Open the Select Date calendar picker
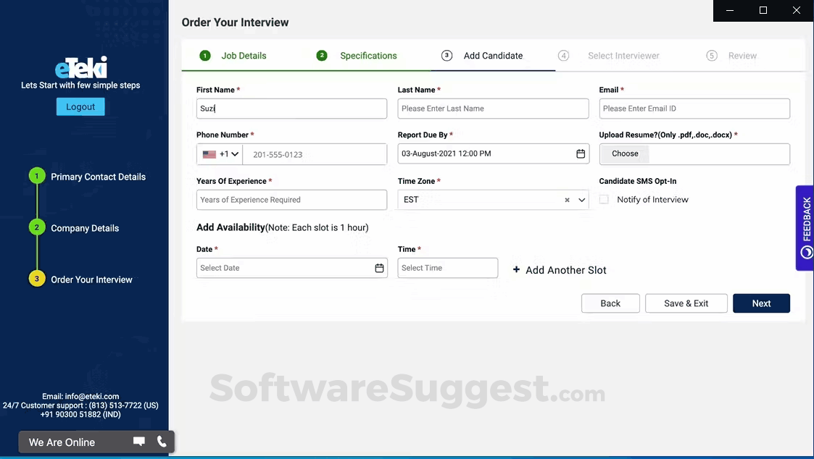 pos(379,268)
